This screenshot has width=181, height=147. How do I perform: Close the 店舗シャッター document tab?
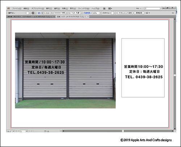(88, 17)
